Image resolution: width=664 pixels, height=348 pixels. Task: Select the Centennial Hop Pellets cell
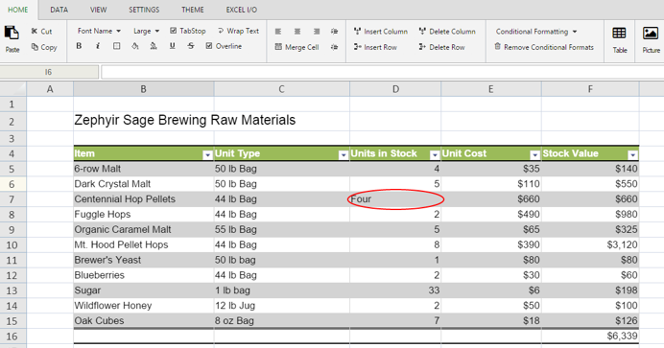pos(144,199)
